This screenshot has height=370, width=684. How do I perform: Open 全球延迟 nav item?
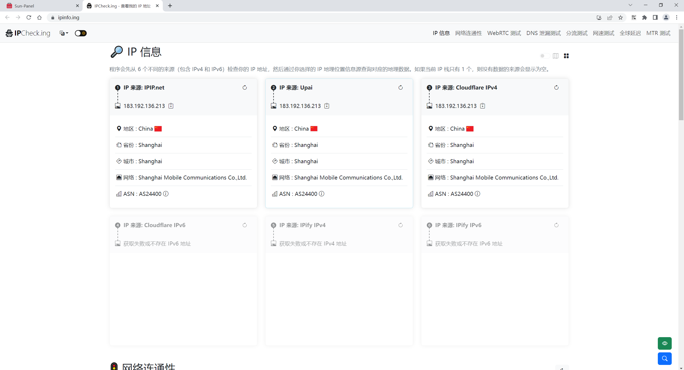[630, 33]
